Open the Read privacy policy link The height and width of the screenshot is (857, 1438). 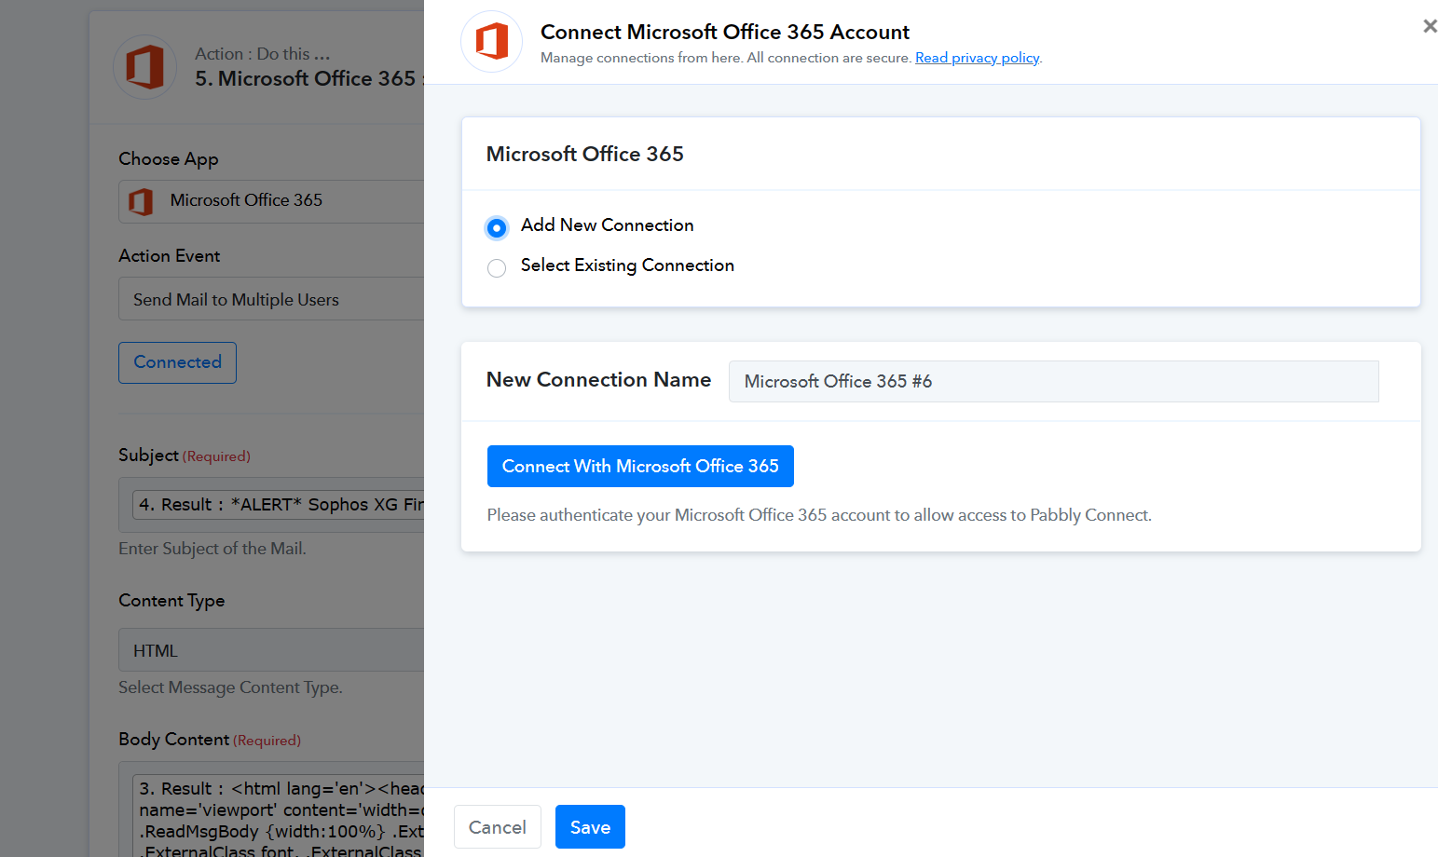coord(977,58)
